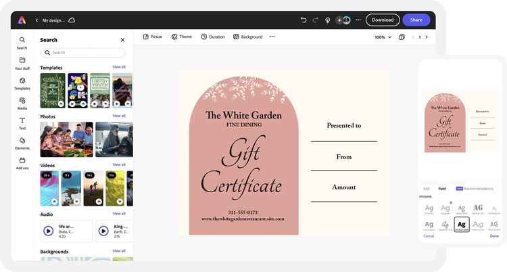507x272 pixels.
Task: Open Elements in the sidebar
Action: (x=22, y=143)
